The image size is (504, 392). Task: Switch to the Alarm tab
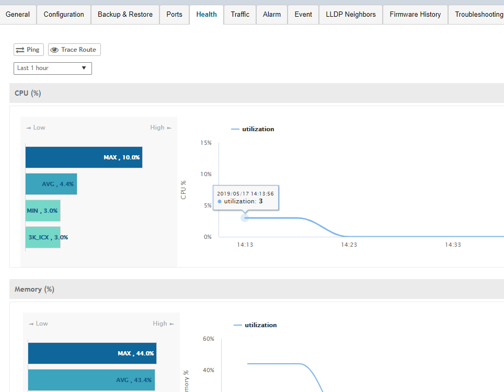coord(272,14)
